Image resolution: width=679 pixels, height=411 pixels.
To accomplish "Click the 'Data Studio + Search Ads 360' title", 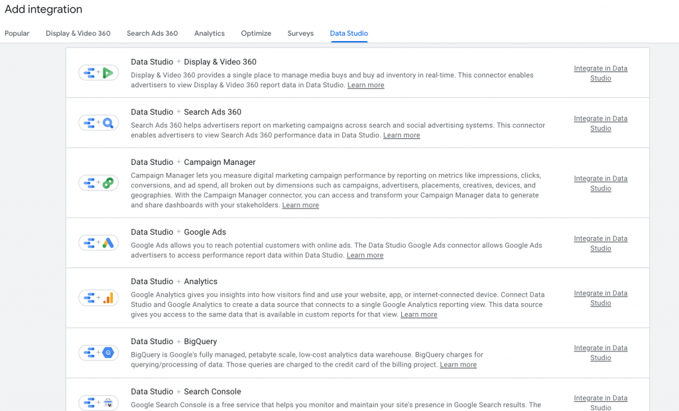I will (186, 112).
